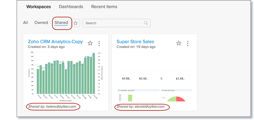
Task: Go to the Recent Items tab
Action: pyautogui.click(x=104, y=7)
